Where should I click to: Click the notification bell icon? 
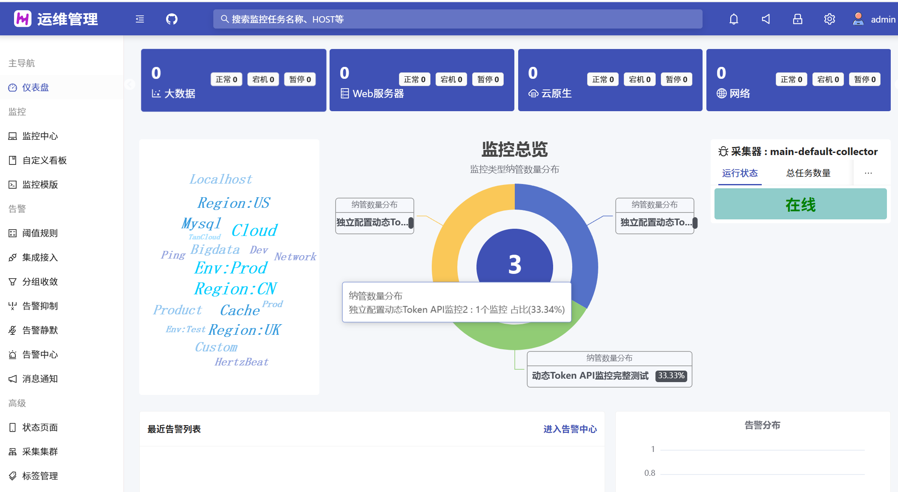pos(734,19)
